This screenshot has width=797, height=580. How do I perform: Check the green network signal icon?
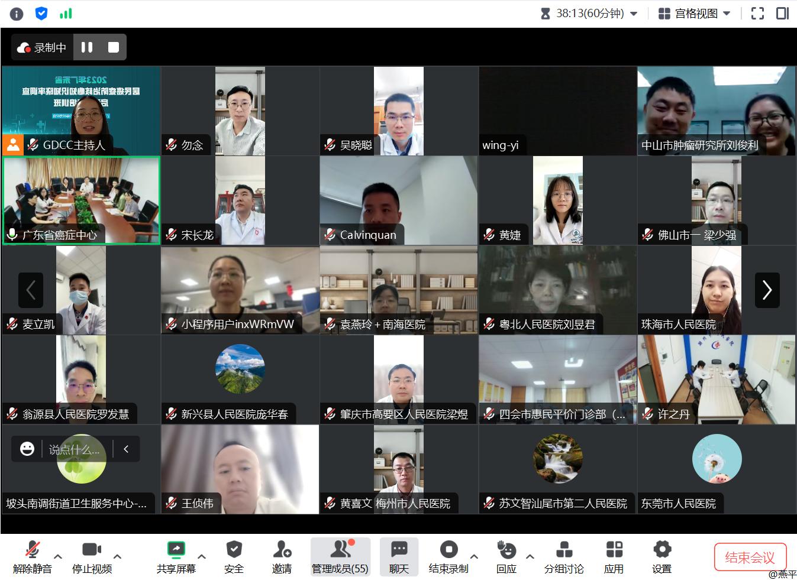(66, 14)
